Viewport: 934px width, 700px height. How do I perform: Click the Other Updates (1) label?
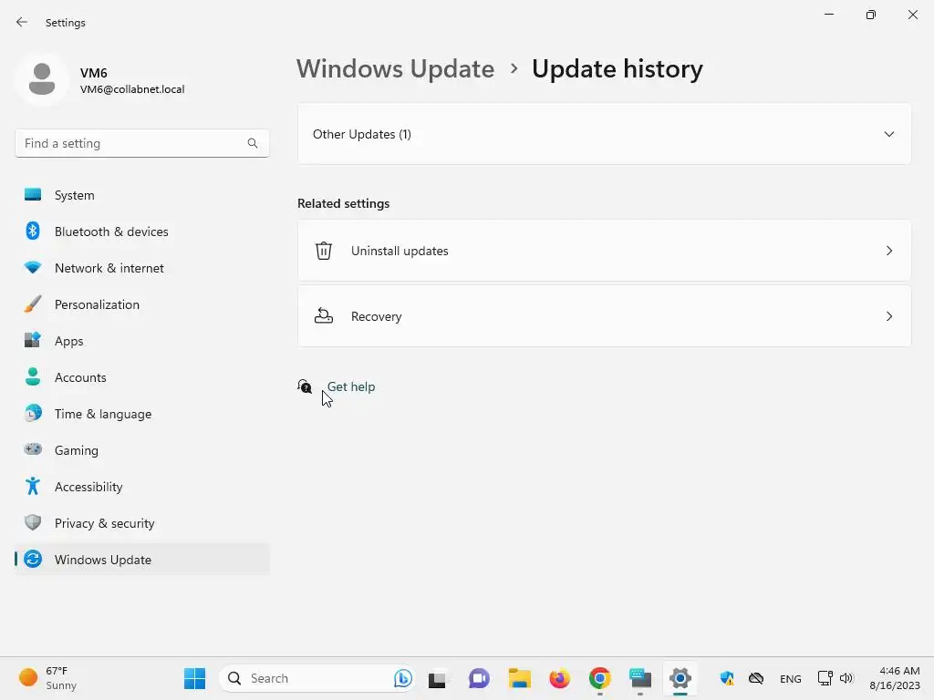361,134
